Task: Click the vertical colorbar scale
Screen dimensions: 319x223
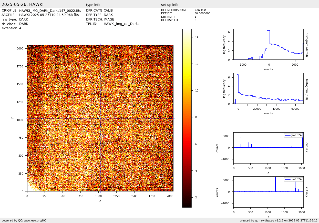Action: pyautogui.click(x=187, y=118)
